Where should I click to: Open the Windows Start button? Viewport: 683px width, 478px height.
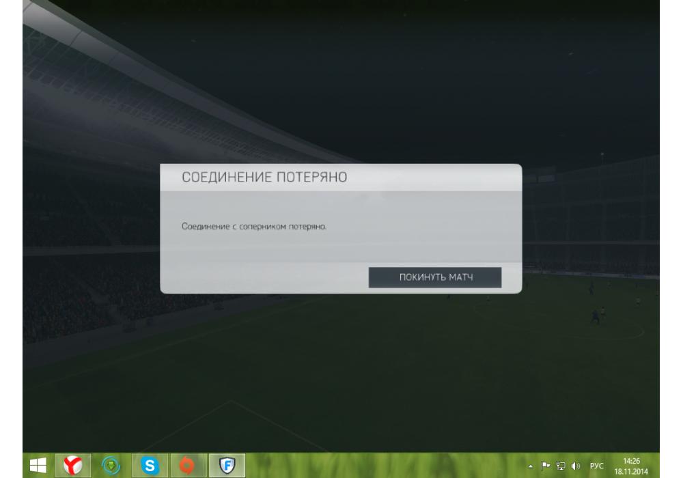click(x=38, y=466)
